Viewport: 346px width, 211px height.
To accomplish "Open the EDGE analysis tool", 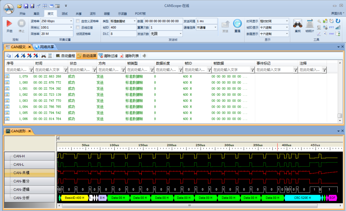I will point(332,34).
